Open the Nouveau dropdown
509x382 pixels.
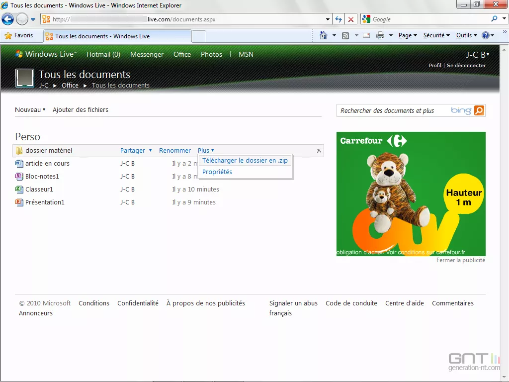[x=30, y=110]
